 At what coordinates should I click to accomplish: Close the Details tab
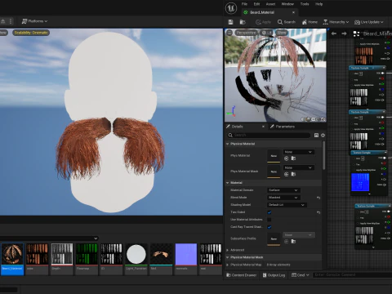[x=263, y=127]
